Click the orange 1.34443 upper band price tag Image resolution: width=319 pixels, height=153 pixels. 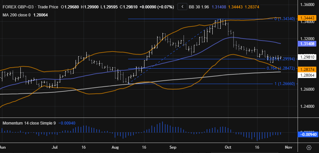tap(308, 18)
